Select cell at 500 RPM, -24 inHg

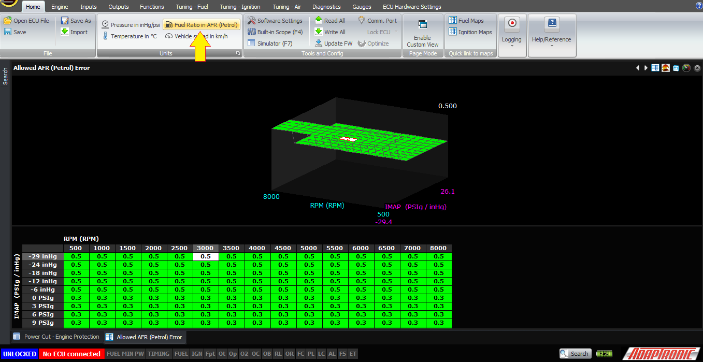(76, 265)
